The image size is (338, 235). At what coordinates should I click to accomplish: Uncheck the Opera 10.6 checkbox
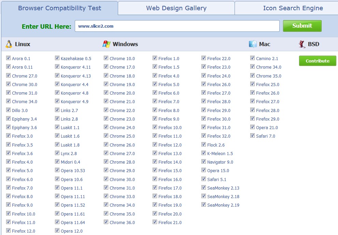coord(57,179)
